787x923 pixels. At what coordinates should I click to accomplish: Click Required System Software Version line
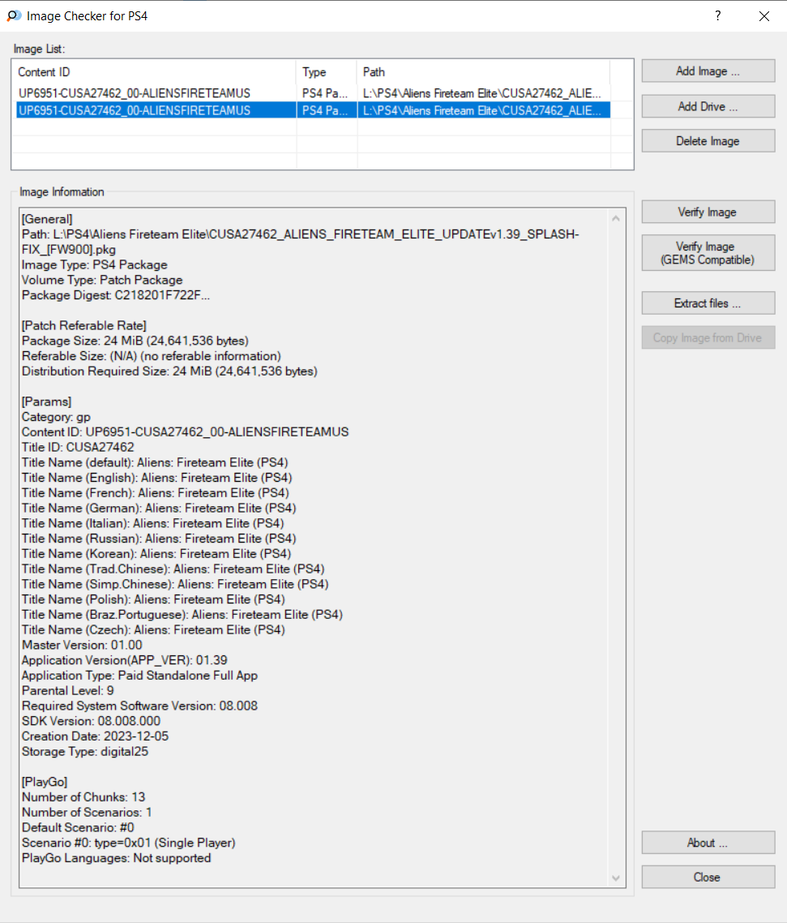140,706
